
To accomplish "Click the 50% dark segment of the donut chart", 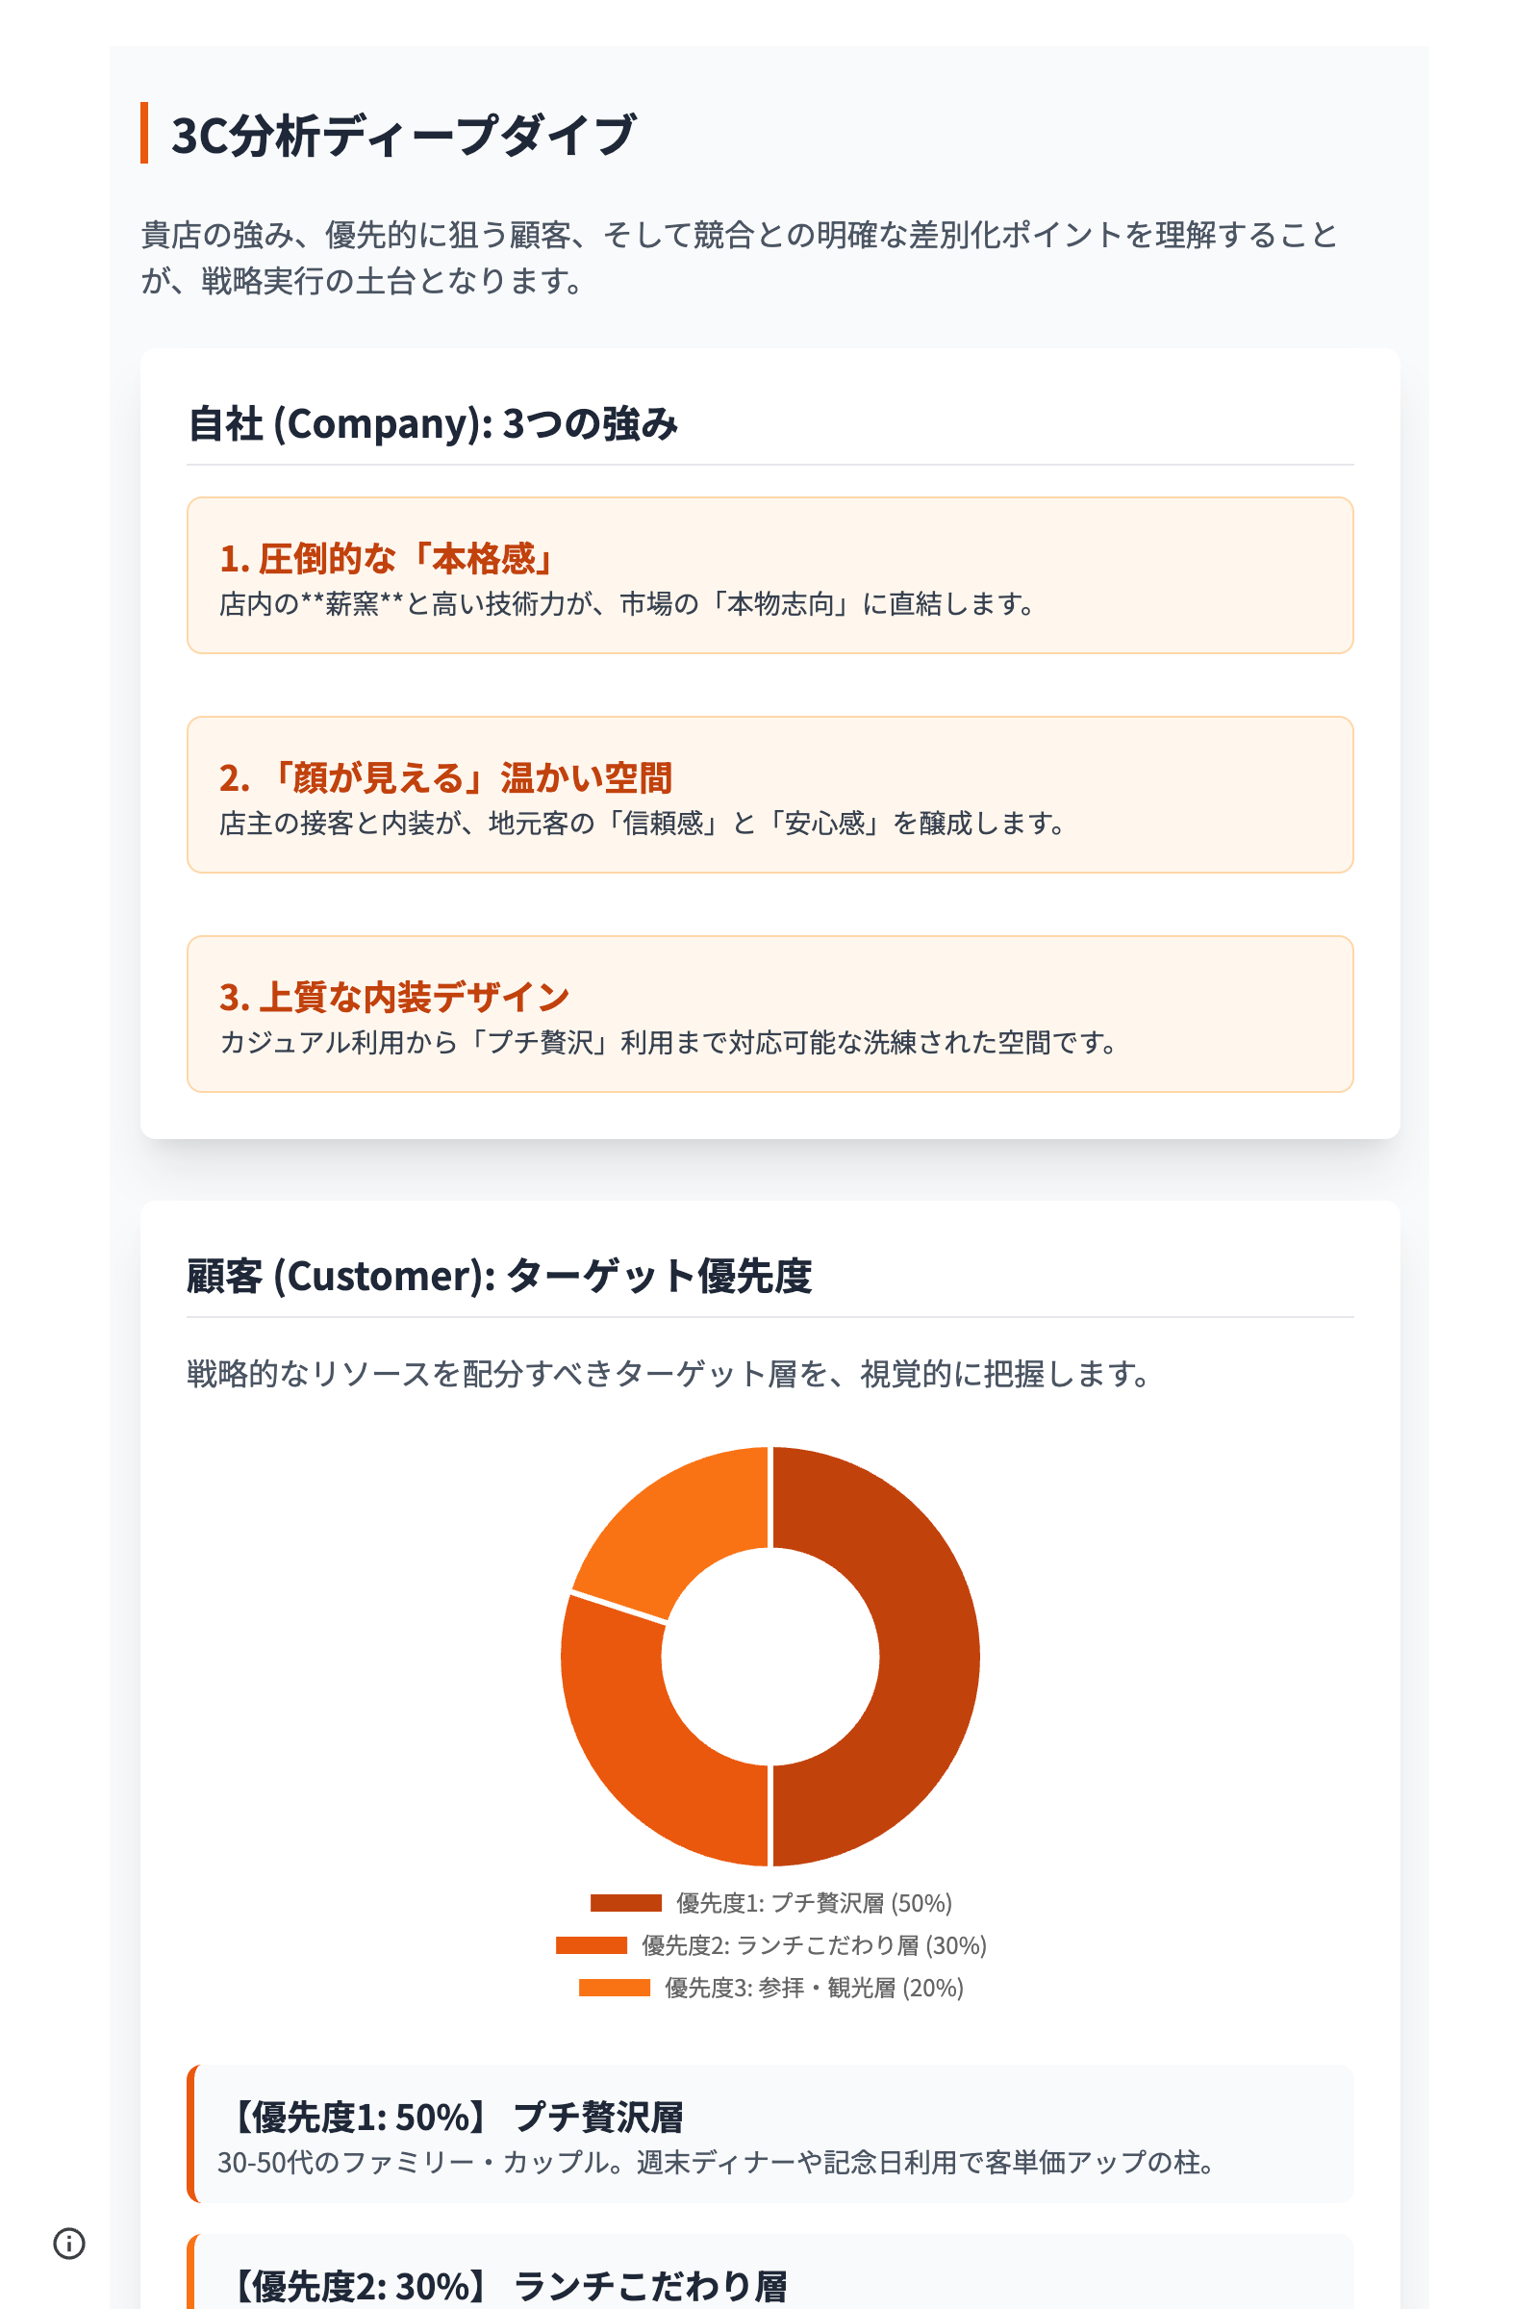I will (927, 1656).
